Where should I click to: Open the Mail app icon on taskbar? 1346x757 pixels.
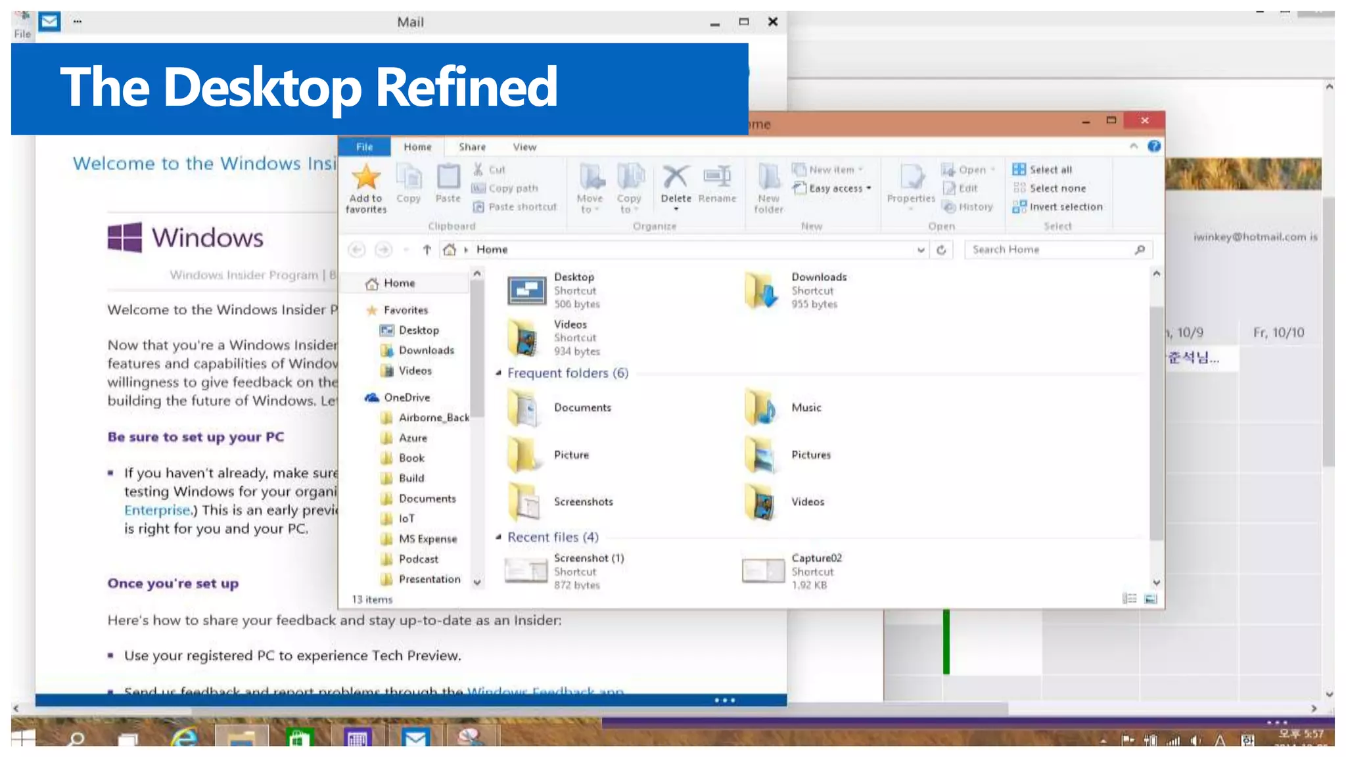(x=415, y=737)
